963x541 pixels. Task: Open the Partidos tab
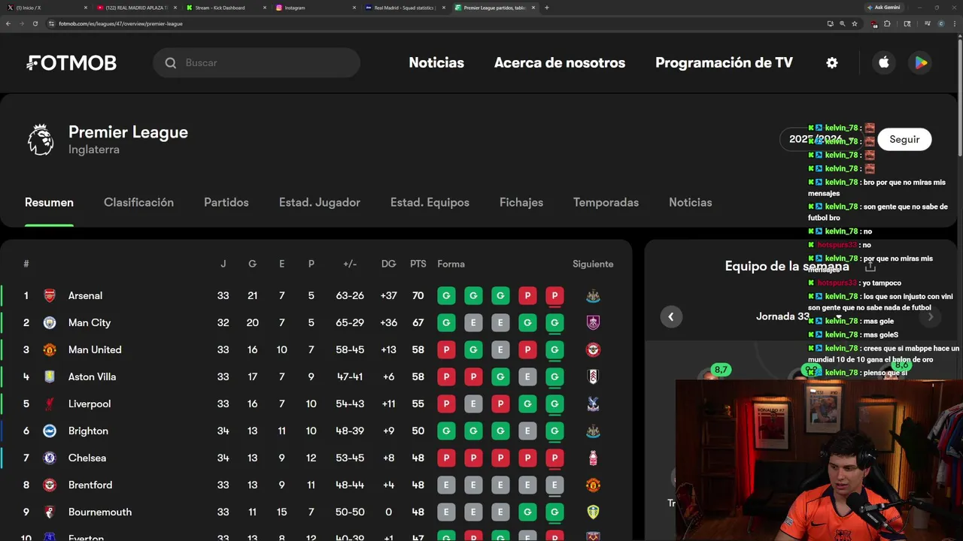tap(226, 202)
